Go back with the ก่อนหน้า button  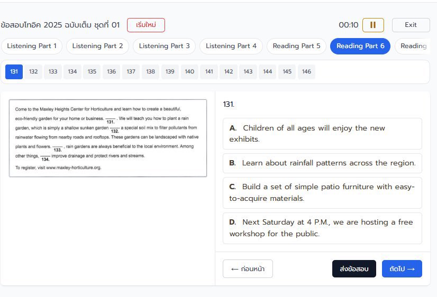248,269
